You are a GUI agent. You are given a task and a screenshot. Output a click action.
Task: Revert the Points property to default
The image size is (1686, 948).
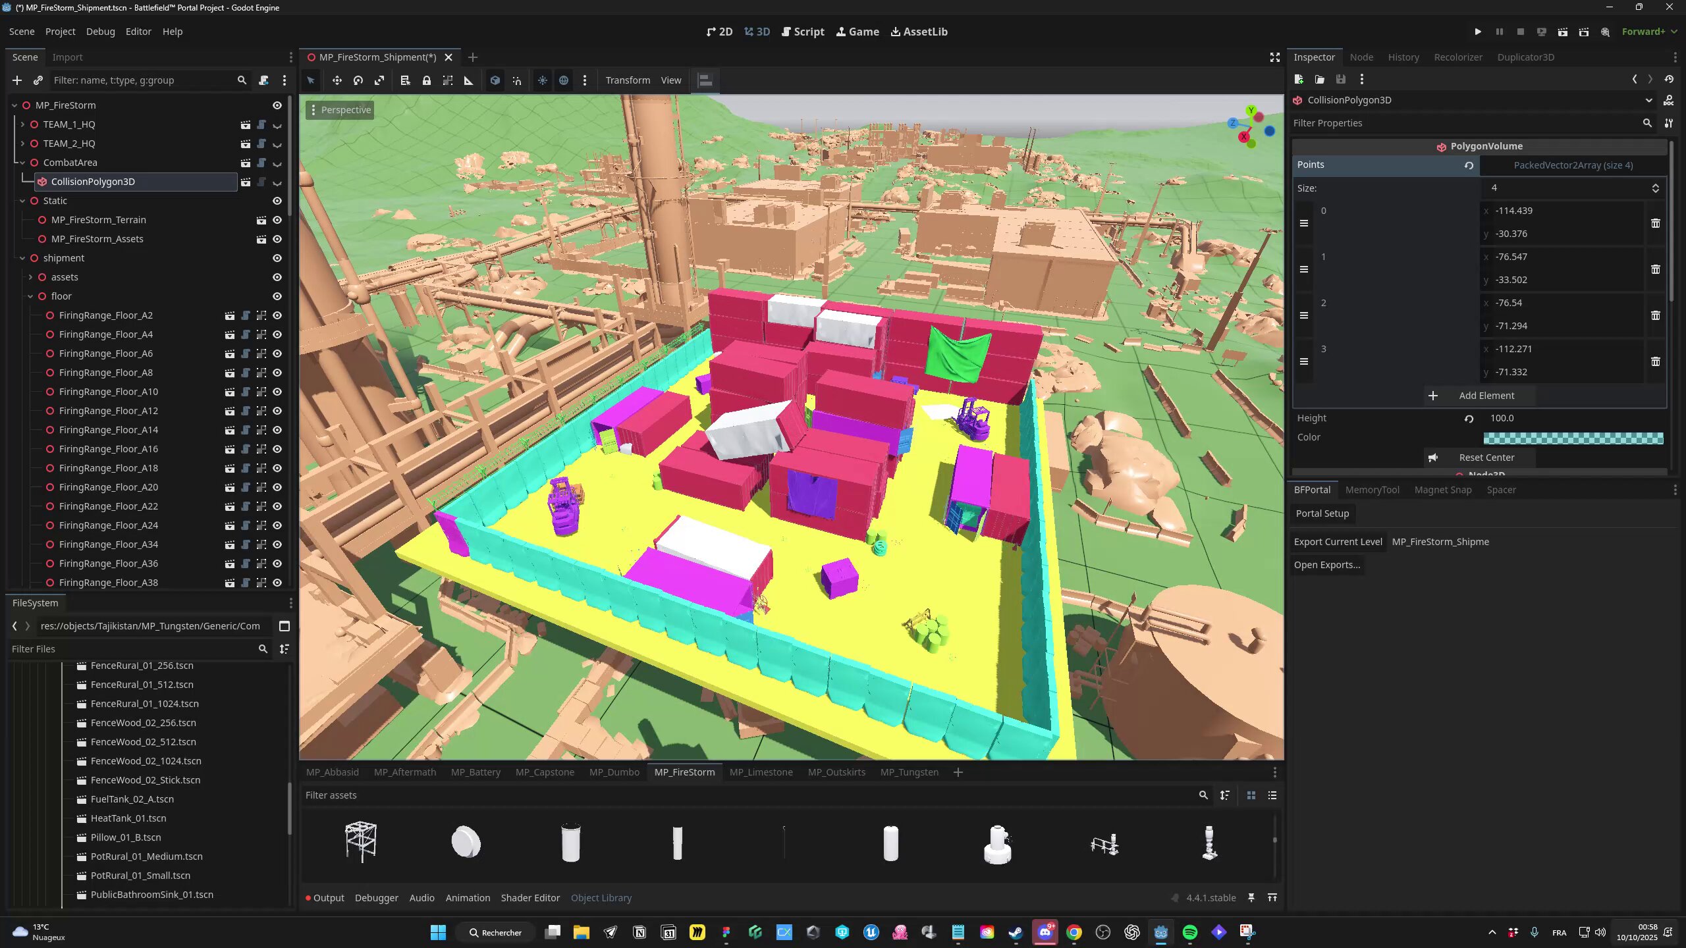pyautogui.click(x=1469, y=165)
